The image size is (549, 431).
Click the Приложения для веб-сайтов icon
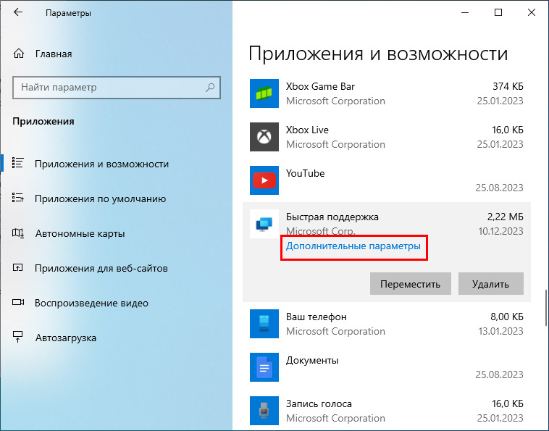(x=18, y=268)
